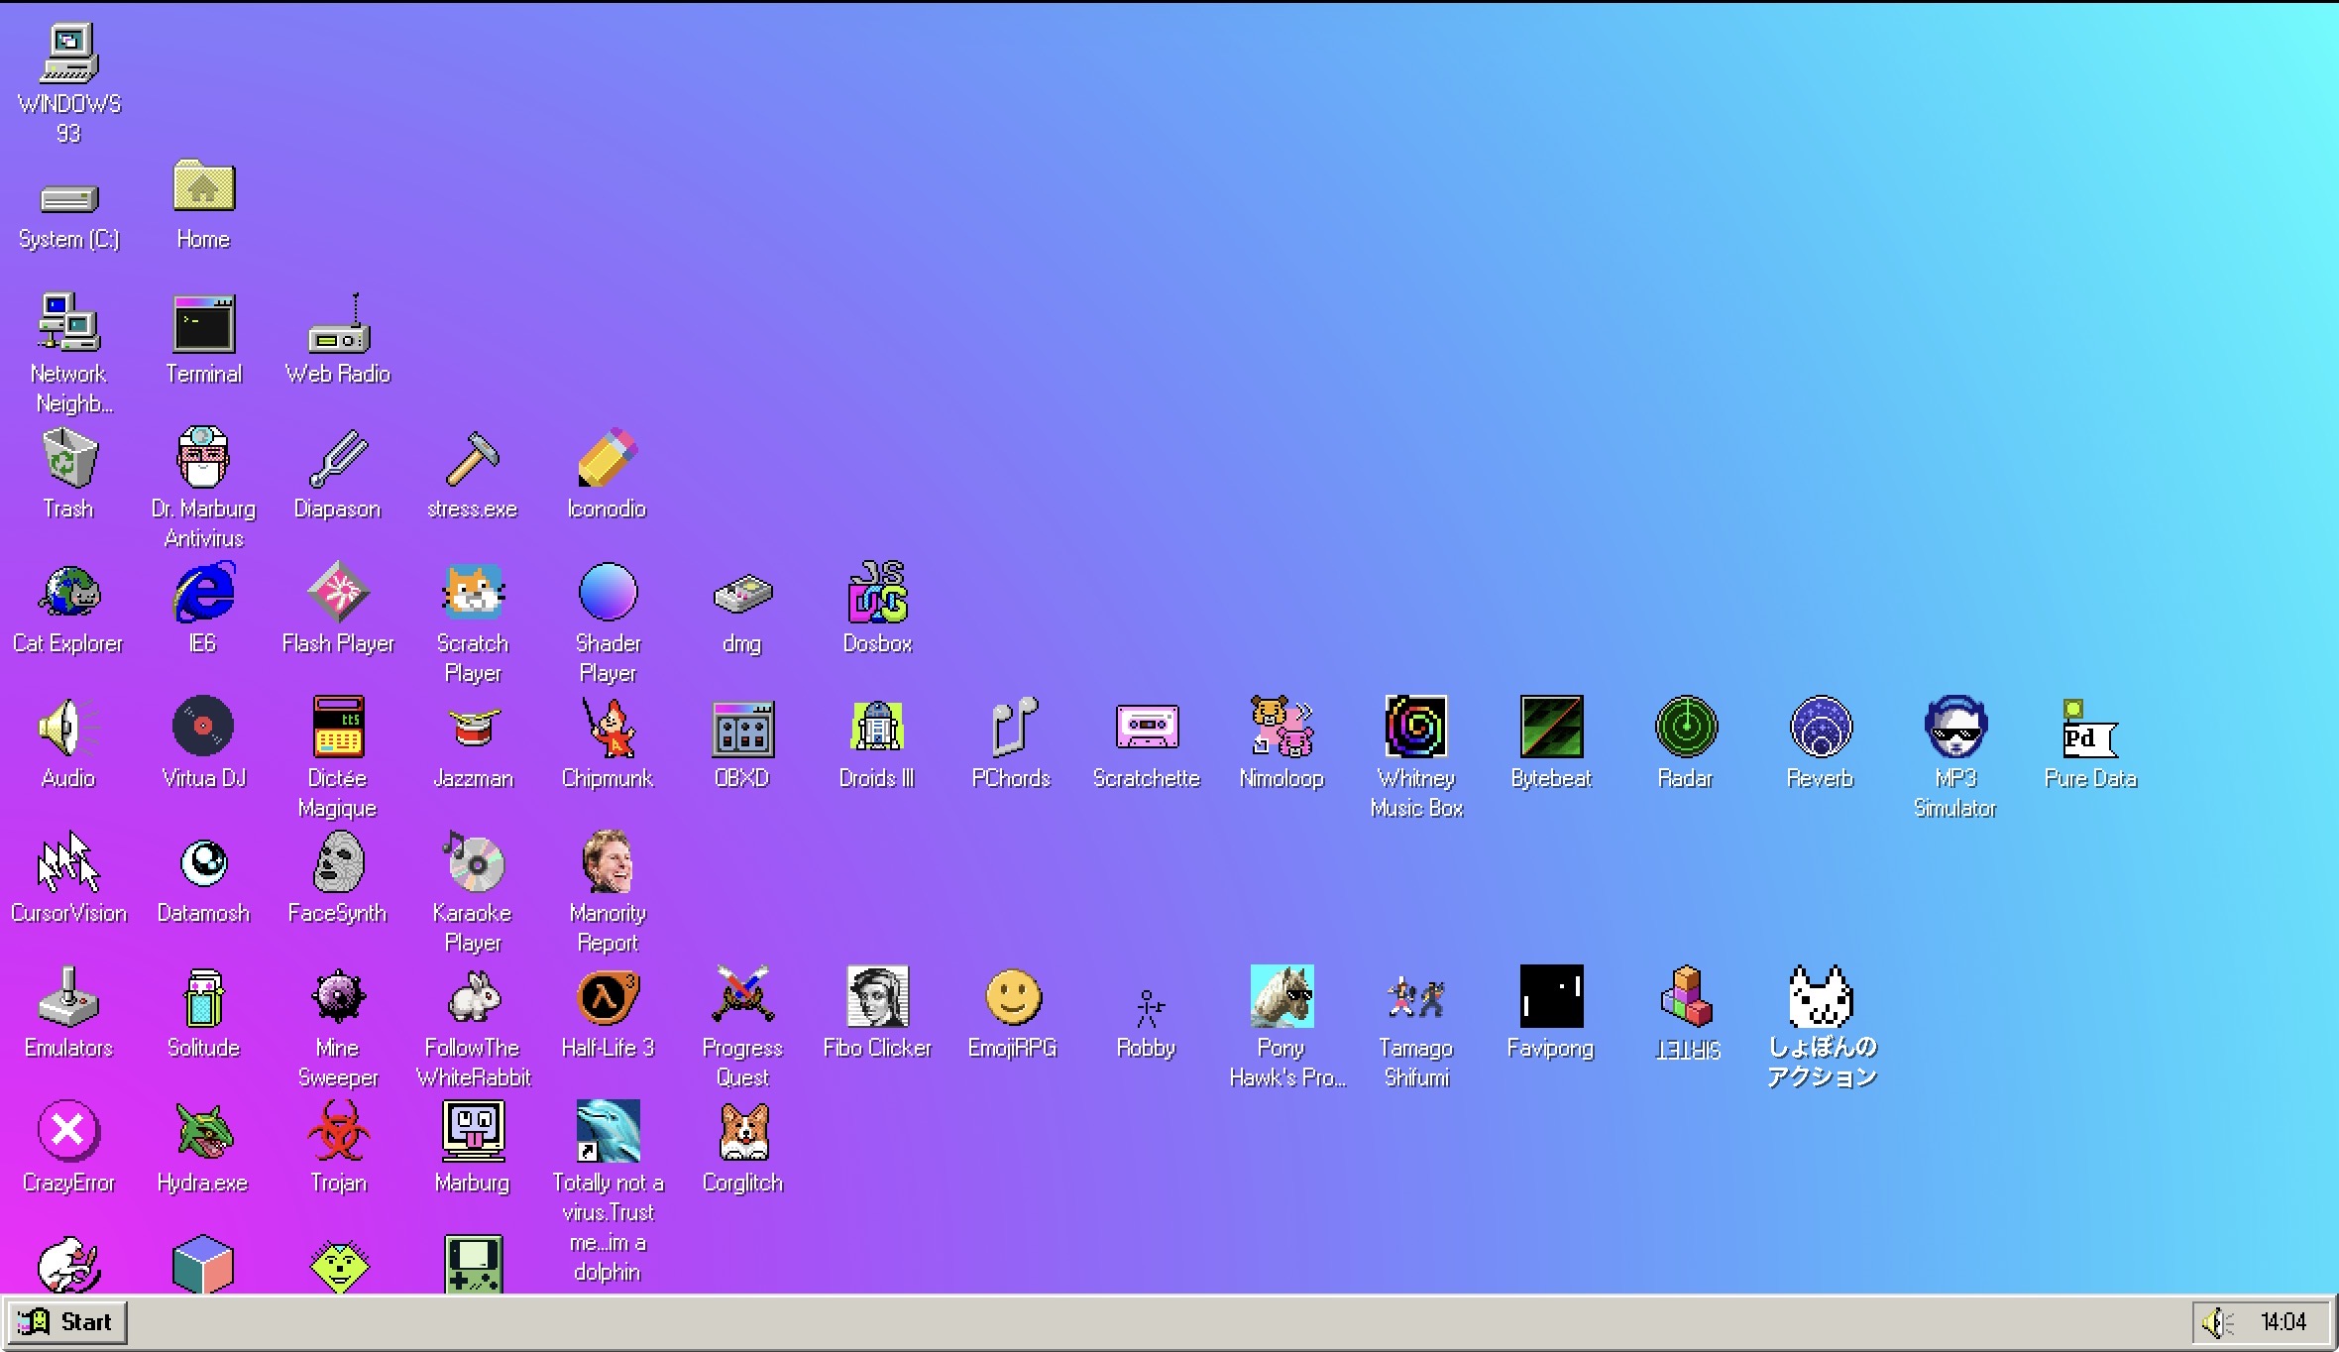Launch the MP3 Simulator icon
Viewport: 2339px width, 1352px height.
[x=1955, y=727]
